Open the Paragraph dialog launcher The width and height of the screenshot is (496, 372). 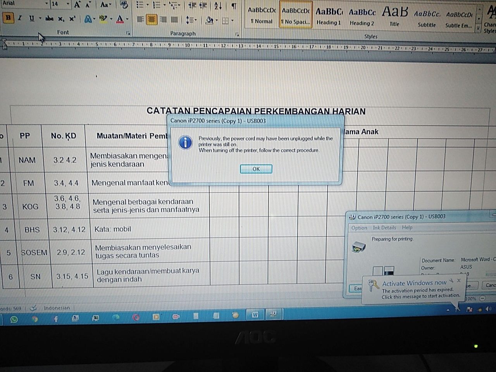click(x=237, y=35)
